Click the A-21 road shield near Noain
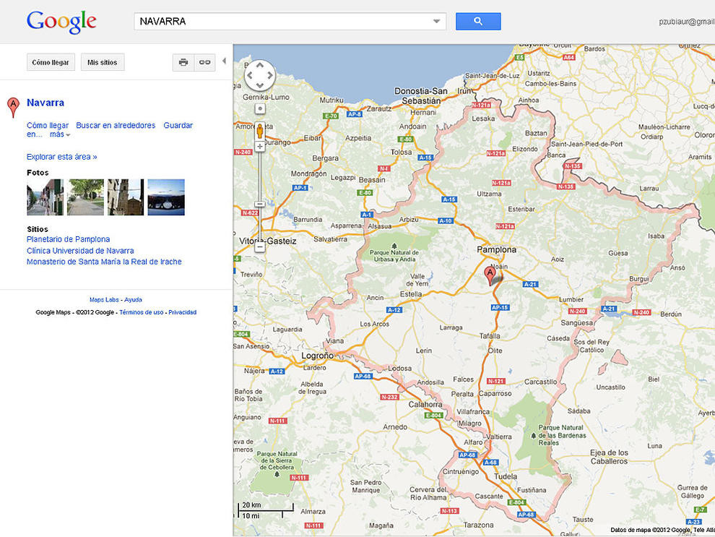Viewport: 715px width, 537px height. [x=530, y=284]
